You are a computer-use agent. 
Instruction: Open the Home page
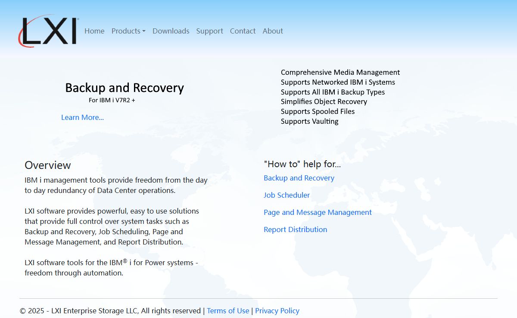coord(94,31)
